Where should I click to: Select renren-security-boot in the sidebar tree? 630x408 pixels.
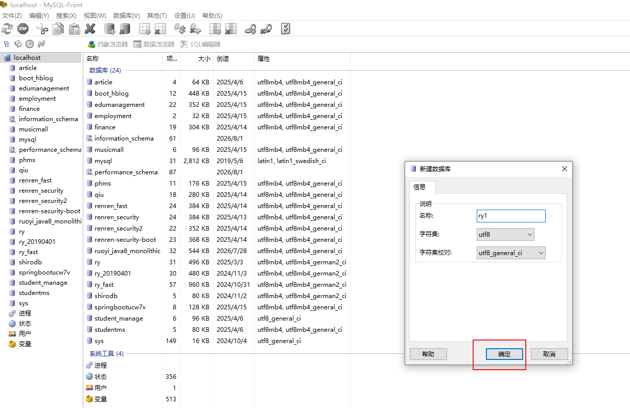(50, 211)
